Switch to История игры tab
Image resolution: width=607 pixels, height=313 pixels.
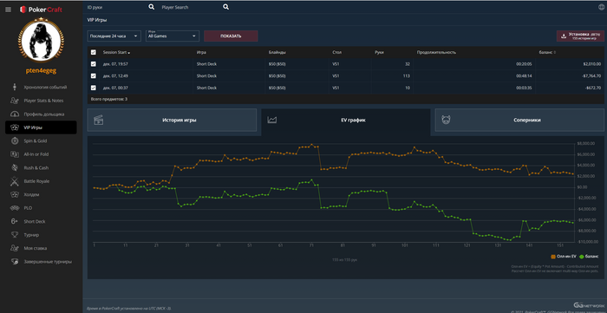(172, 120)
